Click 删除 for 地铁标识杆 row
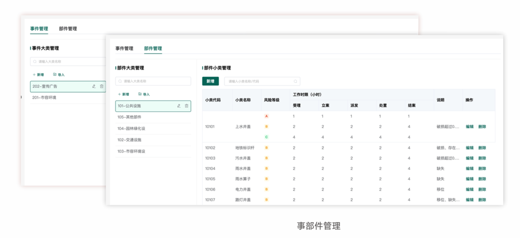 482,147
